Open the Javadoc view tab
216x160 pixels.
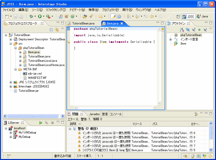tap(95, 114)
